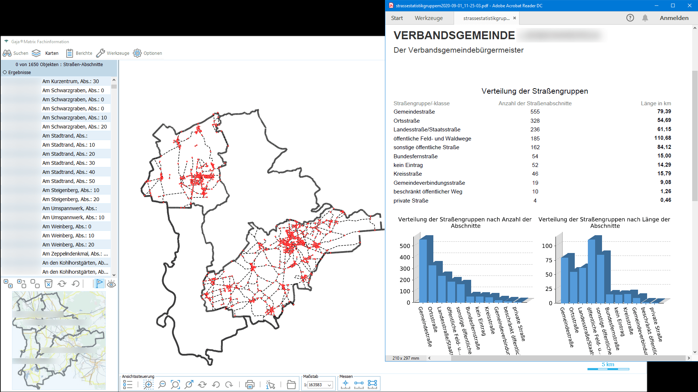The height and width of the screenshot is (392, 698).
Task: Click the trash icon to clear selection
Action: point(48,283)
